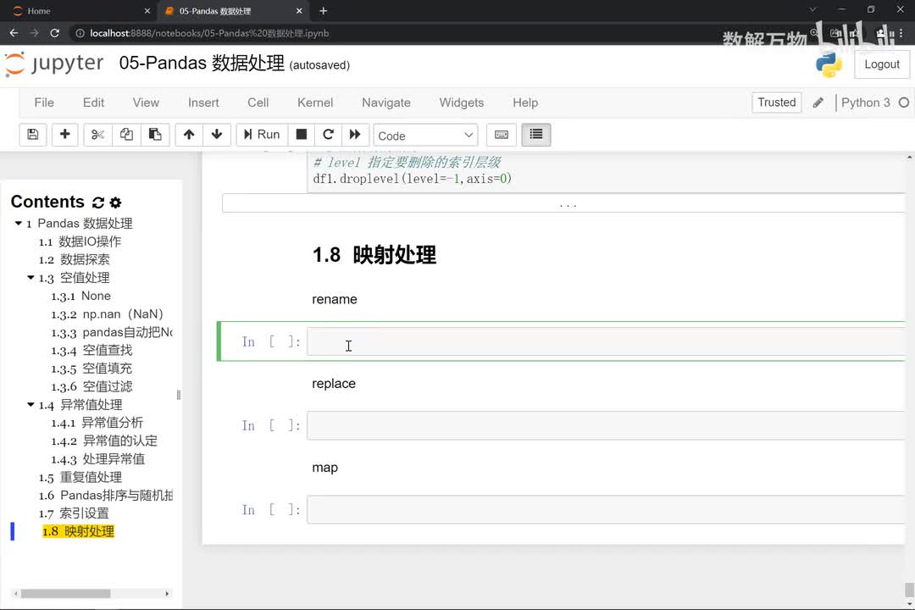Go to 1.3.5 空值填充 entry

click(x=91, y=369)
